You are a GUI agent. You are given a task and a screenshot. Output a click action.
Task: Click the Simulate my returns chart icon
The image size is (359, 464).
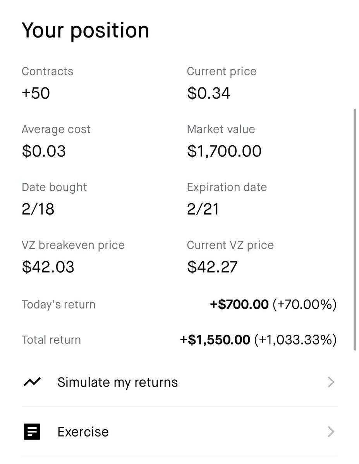click(31, 382)
